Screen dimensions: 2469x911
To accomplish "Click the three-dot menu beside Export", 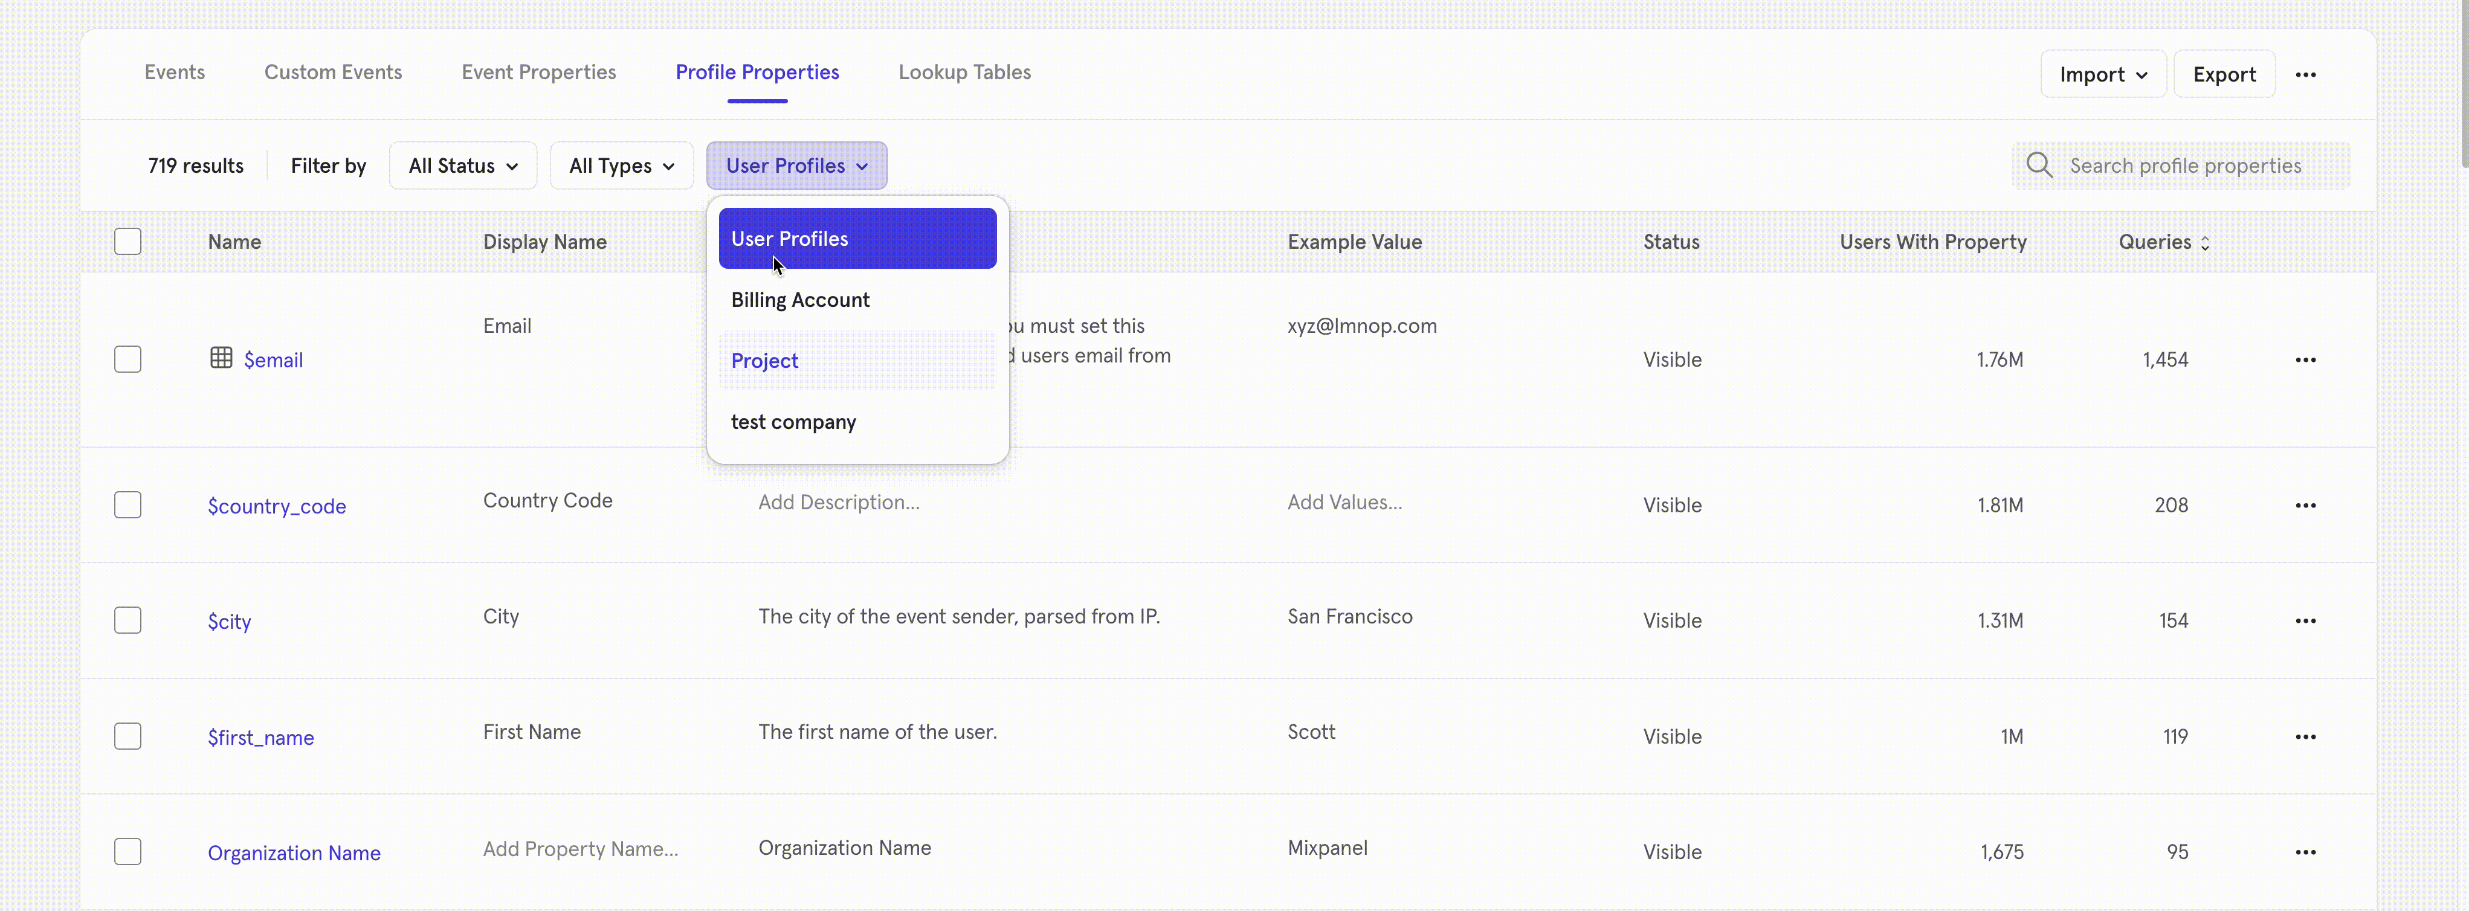I will [2305, 75].
